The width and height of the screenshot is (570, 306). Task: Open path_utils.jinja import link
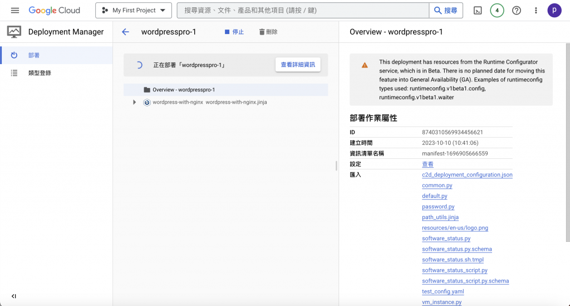tap(440, 217)
